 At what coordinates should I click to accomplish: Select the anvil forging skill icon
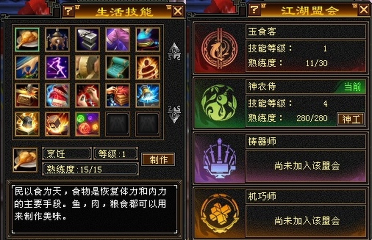click(87, 40)
